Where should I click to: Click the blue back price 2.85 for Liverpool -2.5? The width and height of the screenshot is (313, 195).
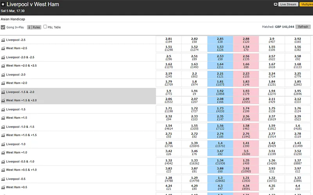(220, 40)
